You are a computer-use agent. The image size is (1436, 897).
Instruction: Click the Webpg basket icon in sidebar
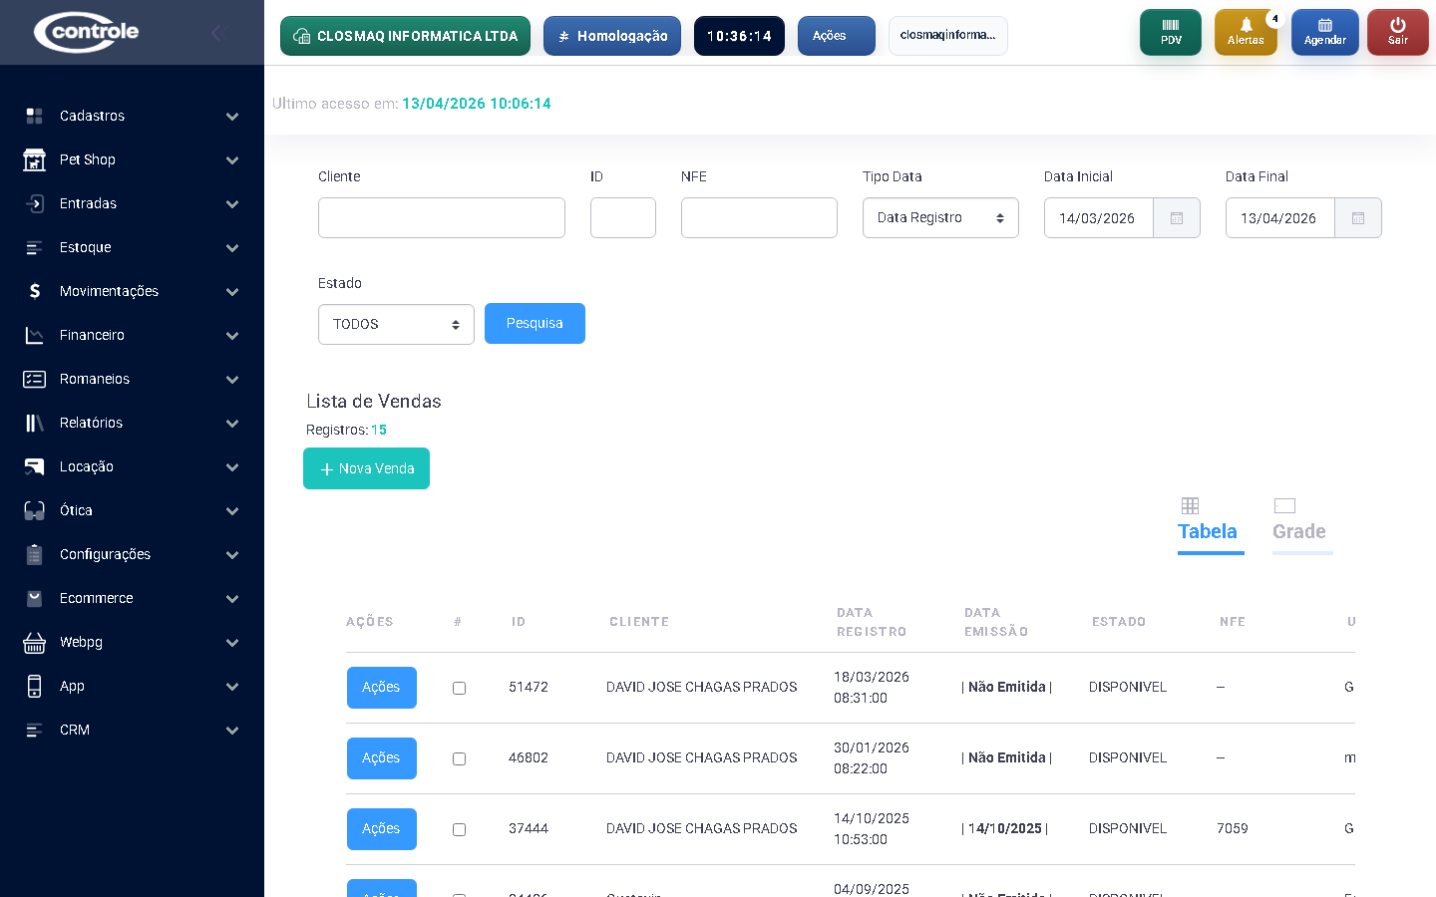tap(34, 643)
